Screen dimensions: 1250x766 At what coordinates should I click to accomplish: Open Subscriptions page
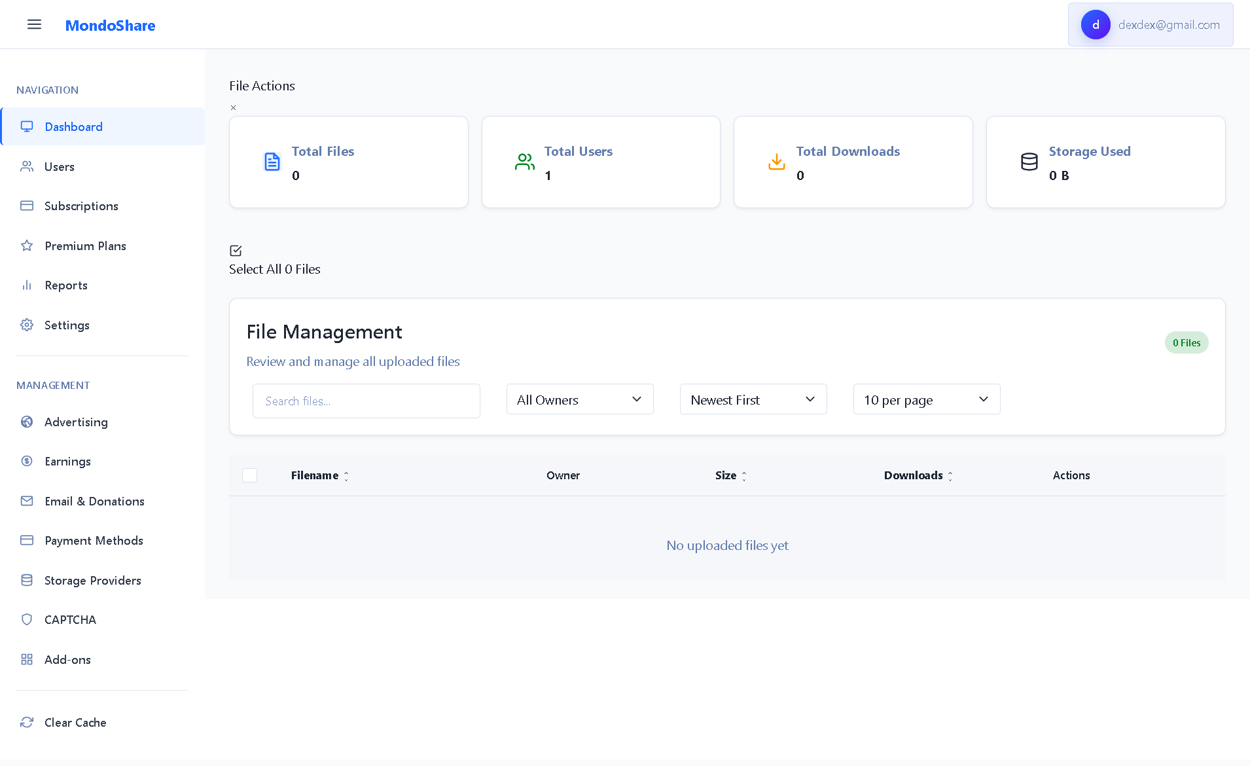click(x=103, y=206)
